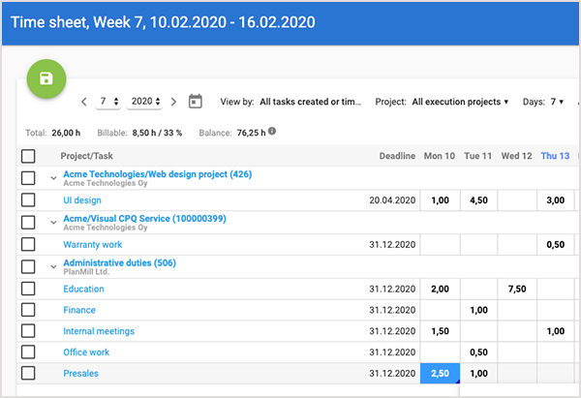Open the year 2020 stepper
Screen dimensions: 581x398
pyautogui.click(x=144, y=101)
